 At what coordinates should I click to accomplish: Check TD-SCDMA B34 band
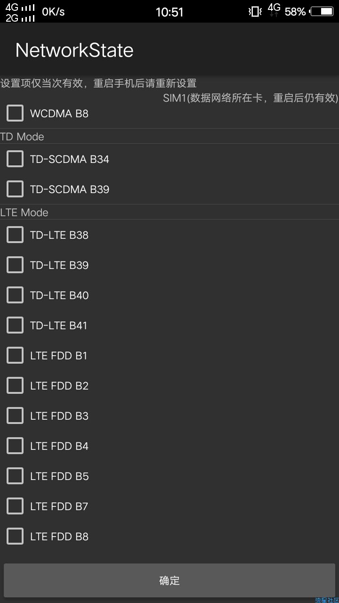tap(15, 159)
